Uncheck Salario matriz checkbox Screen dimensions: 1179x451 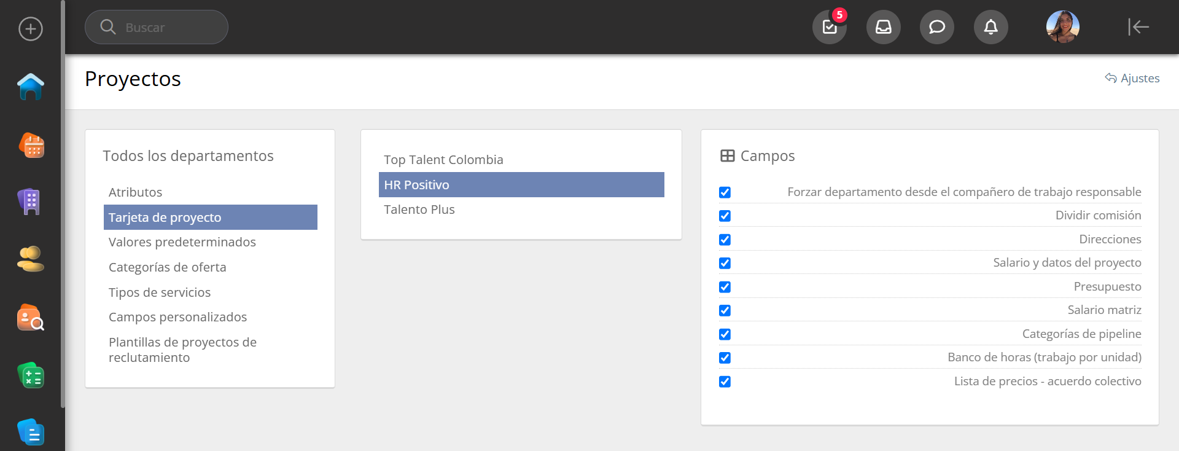click(x=725, y=310)
